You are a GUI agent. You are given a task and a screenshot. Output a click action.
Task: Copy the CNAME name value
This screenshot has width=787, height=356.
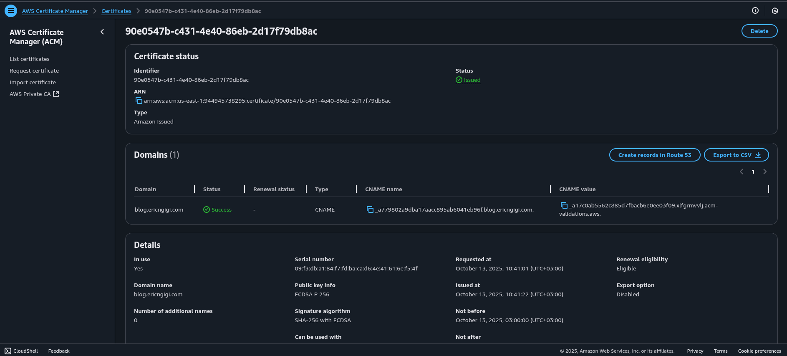(370, 210)
